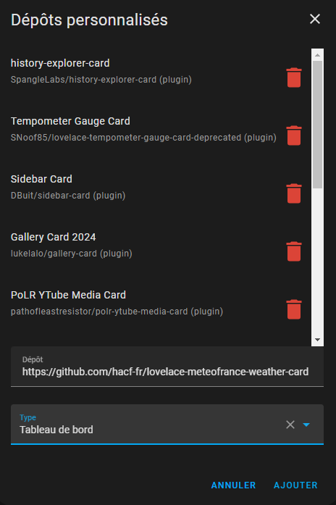
Task: Open the Type dropdown arrow
Action: tap(306, 425)
